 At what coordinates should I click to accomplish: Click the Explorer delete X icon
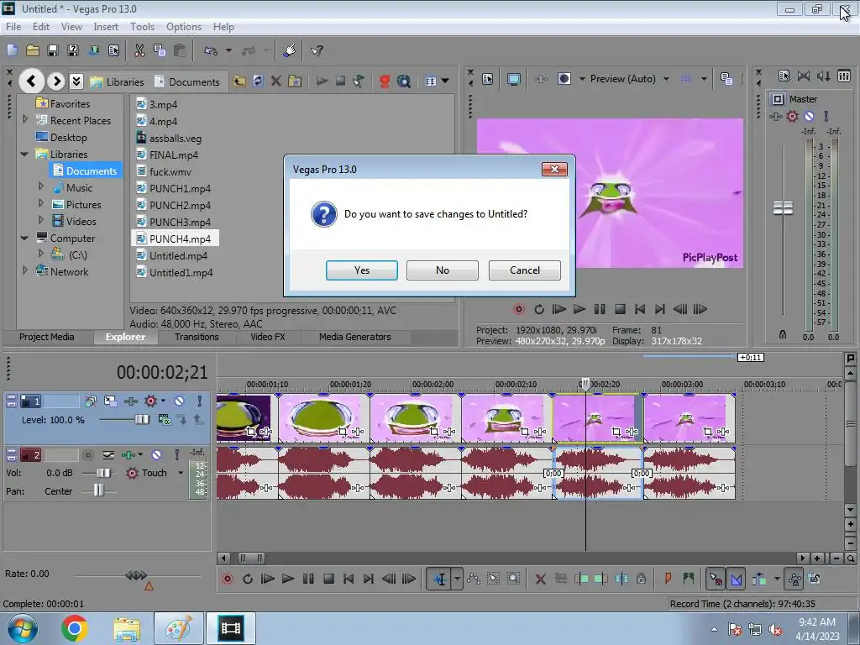click(275, 81)
